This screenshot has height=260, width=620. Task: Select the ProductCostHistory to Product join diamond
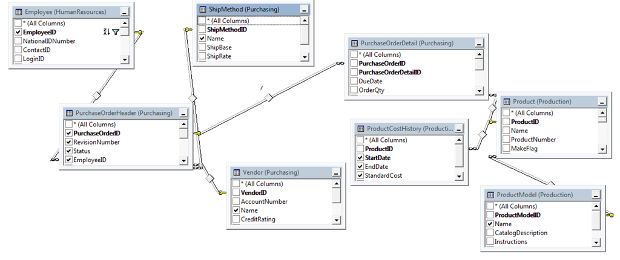(x=482, y=135)
